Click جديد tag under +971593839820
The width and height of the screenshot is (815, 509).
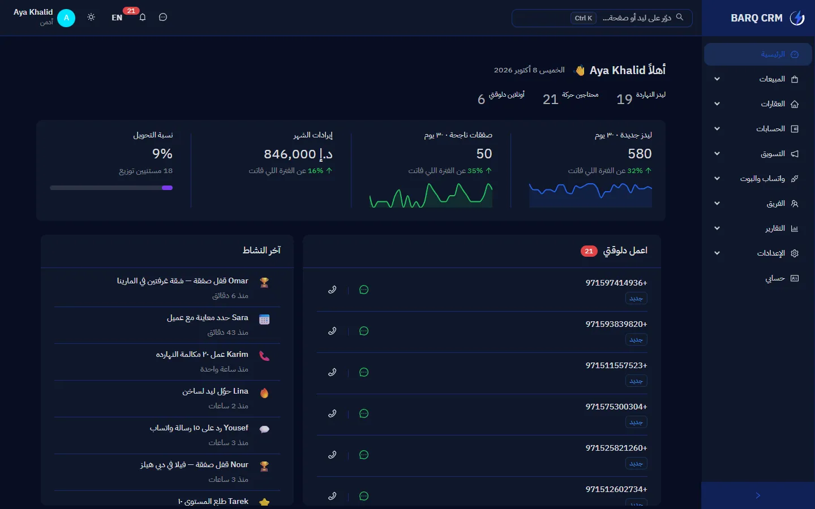[636, 339]
